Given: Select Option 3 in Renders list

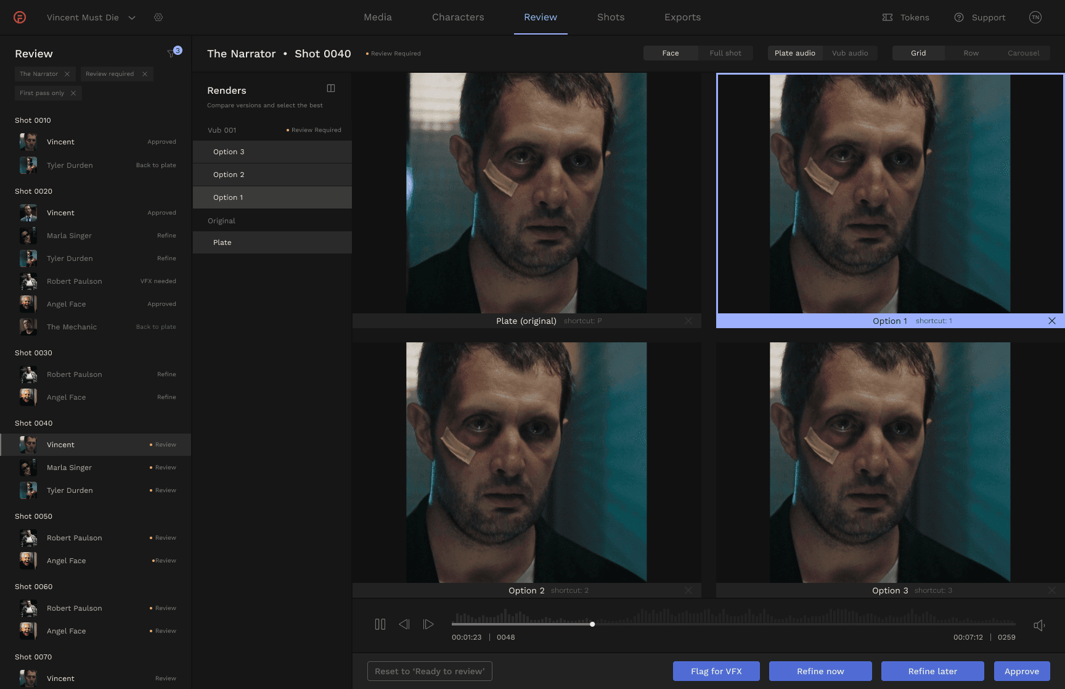Looking at the screenshot, I should (272, 152).
